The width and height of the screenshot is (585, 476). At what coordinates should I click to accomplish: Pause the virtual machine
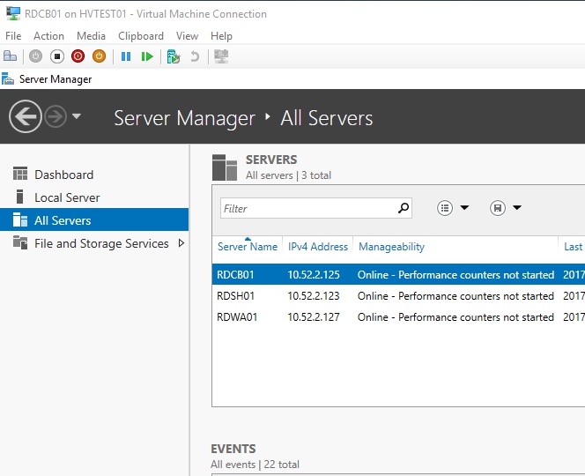pyautogui.click(x=126, y=56)
